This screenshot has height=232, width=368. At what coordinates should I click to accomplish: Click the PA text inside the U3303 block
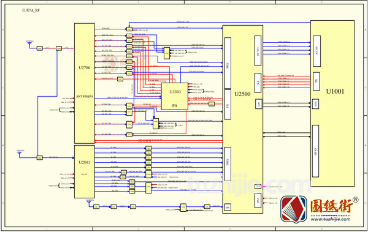[175, 106]
